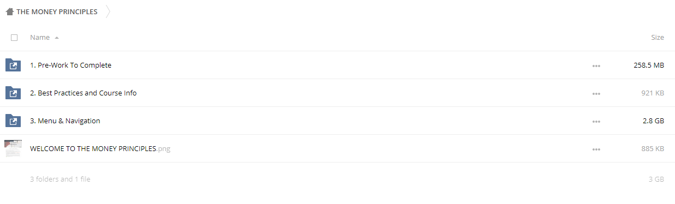
Task: Click shared folder icon for Menu & Navigation
Action: pyautogui.click(x=13, y=121)
